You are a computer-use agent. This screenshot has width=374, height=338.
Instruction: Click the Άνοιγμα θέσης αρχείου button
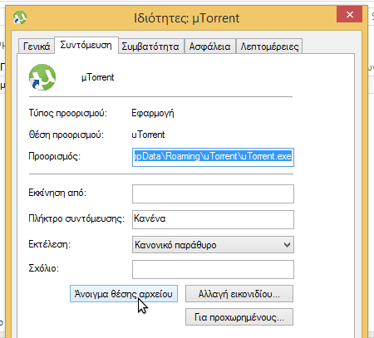tap(124, 294)
